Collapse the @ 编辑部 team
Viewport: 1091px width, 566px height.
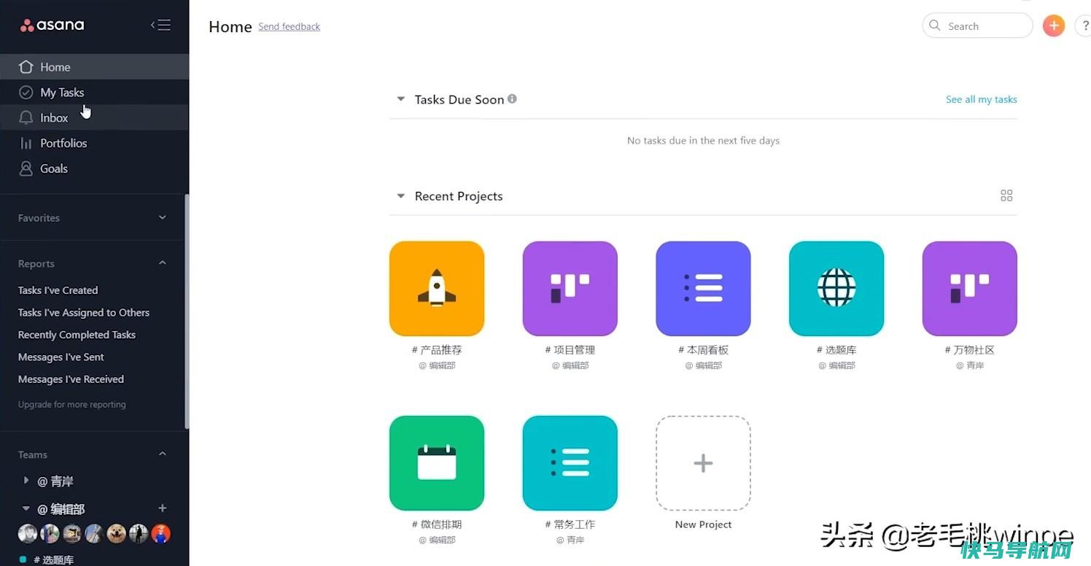point(26,508)
